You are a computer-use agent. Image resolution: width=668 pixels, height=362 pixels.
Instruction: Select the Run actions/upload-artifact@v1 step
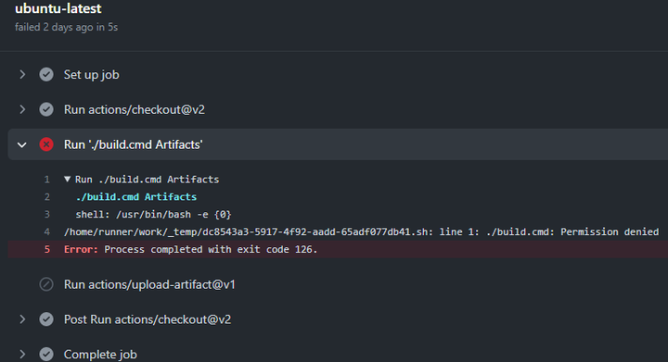pos(149,284)
